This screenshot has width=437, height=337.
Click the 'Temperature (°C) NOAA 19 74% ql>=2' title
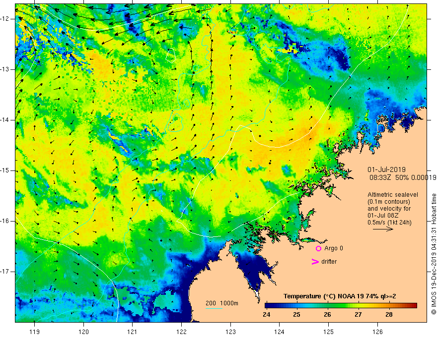pos(340,296)
